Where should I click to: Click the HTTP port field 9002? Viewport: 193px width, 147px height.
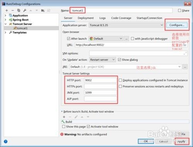tap(100, 80)
